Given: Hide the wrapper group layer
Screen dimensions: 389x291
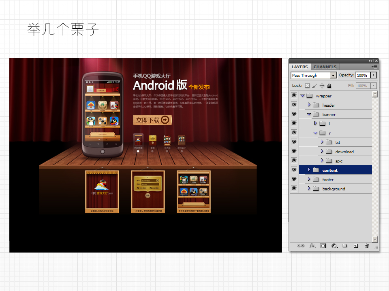Looking at the screenshot, I should 294,96.
